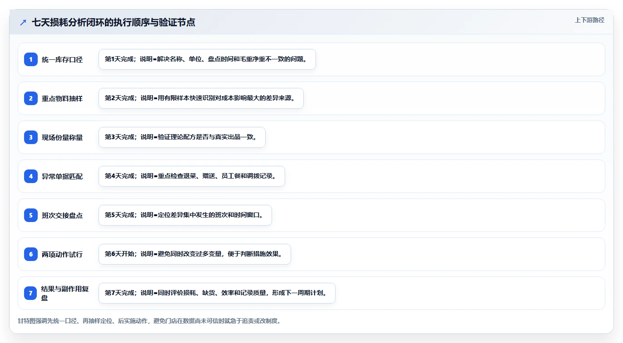Click the 异常单据匹配 step label
The image size is (623, 343).
62,176
